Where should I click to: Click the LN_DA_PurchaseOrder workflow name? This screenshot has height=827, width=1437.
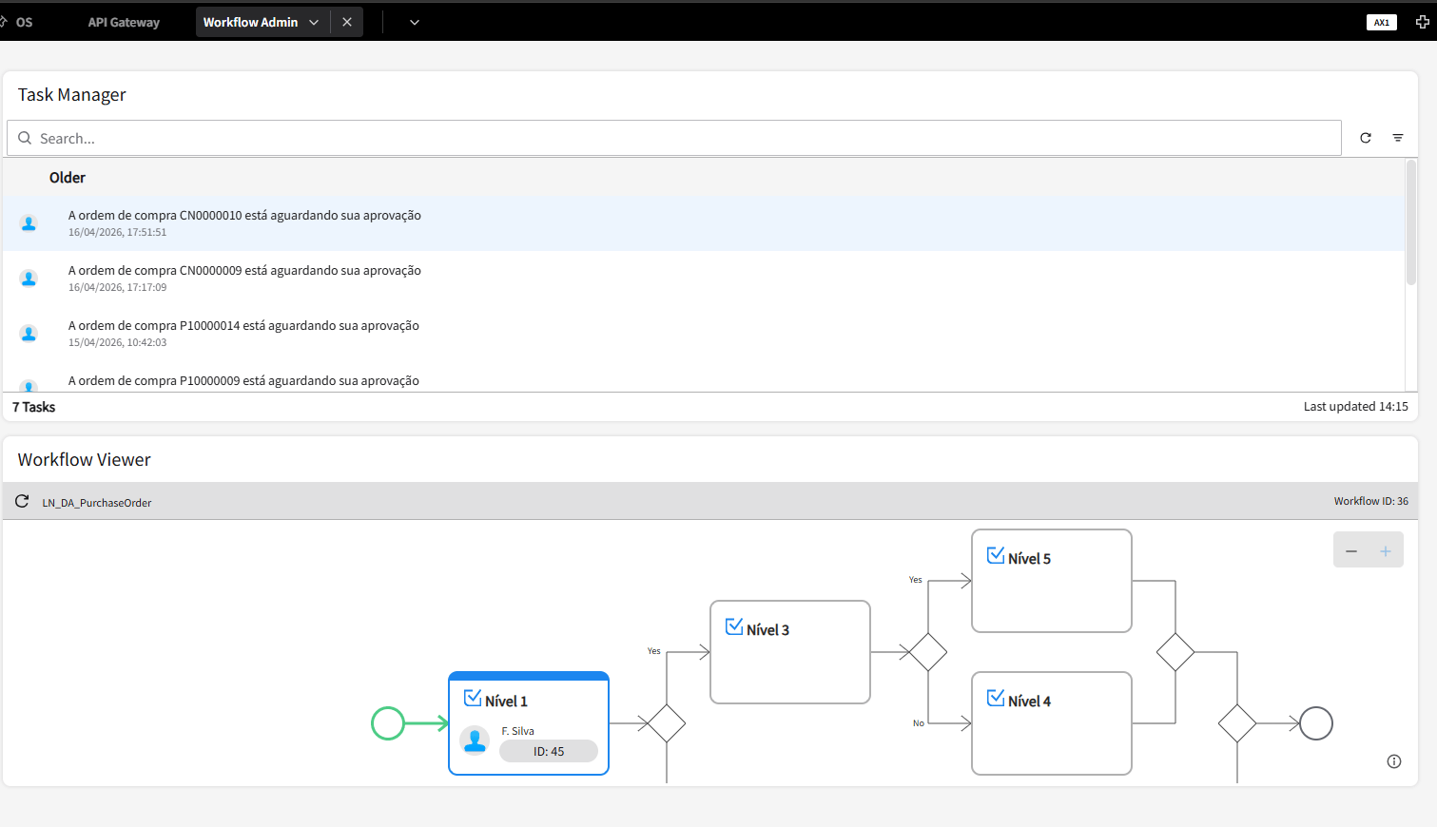pos(97,503)
